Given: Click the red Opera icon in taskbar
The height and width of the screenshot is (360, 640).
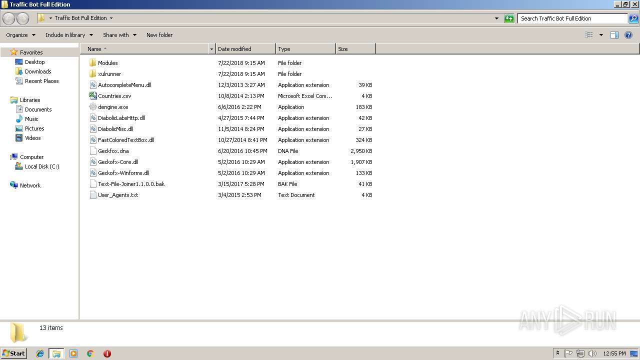Looking at the screenshot, I should coord(107,353).
